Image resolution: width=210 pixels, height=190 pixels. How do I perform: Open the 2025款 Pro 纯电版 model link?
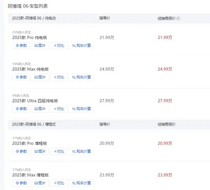tap(30, 38)
